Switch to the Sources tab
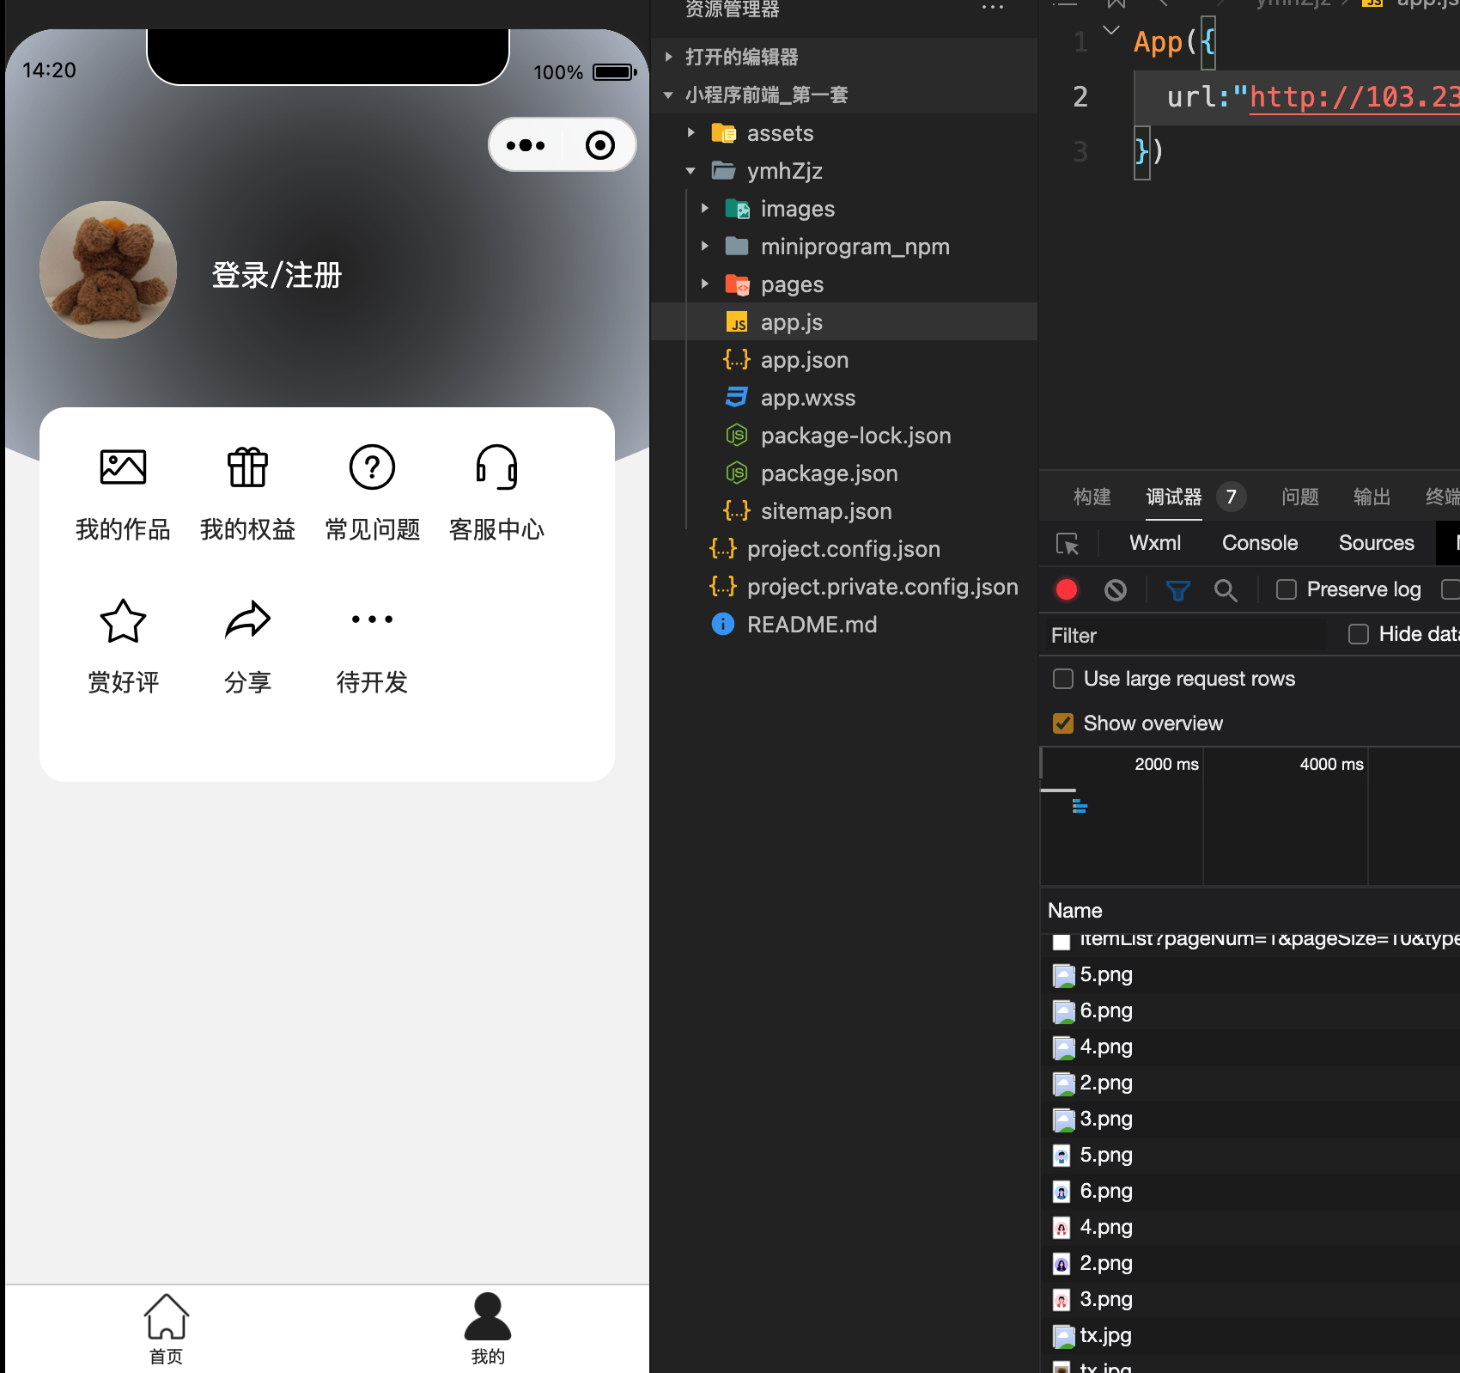The width and height of the screenshot is (1460, 1373). tap(1377, 543)
